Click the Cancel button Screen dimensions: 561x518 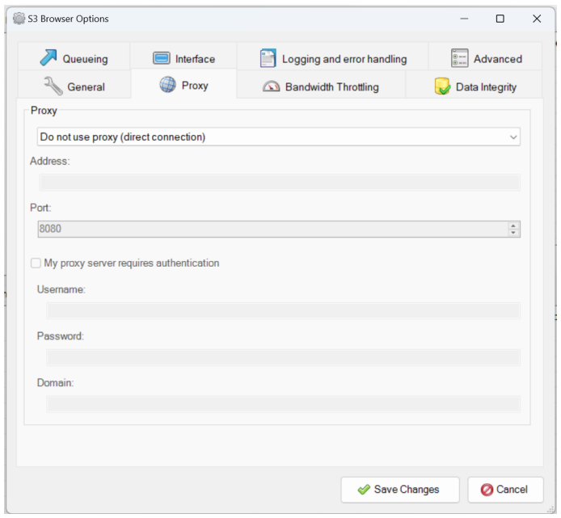pos(504,490)
